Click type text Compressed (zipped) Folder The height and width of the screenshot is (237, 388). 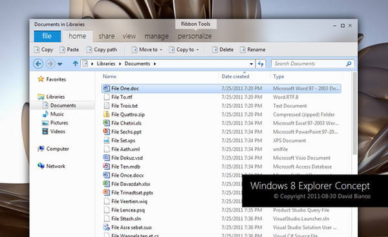[304, 114]
